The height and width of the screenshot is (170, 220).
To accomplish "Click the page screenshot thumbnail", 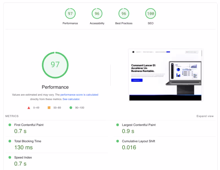I will point(166,75).
